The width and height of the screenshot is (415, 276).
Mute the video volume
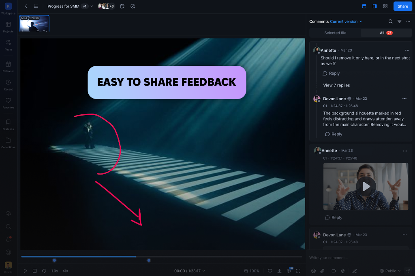[65, 271]
